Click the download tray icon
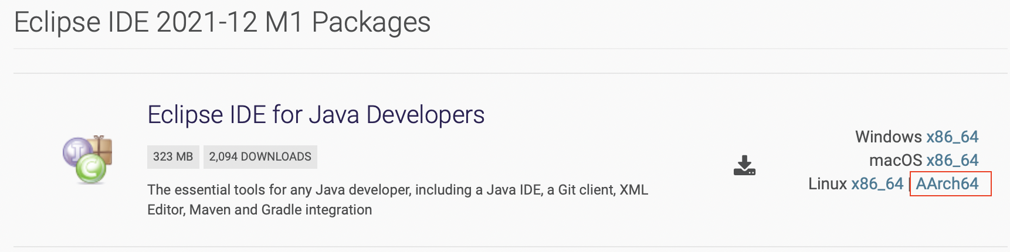Image resolution: width=1010 pixels, height=252 pixels. click(744, 166)
